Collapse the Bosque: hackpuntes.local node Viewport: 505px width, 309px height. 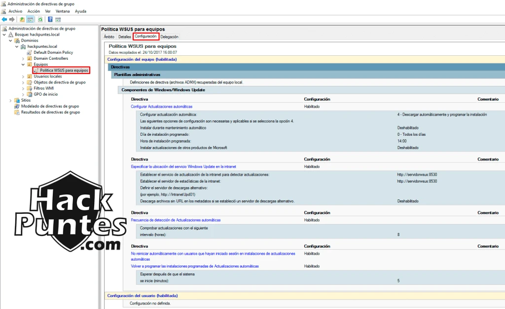point(4,35)
